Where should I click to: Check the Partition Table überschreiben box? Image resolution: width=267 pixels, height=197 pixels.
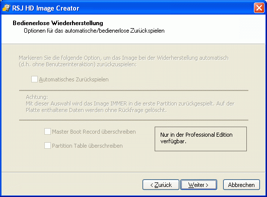pyautogui.click(x=47, y=146)
